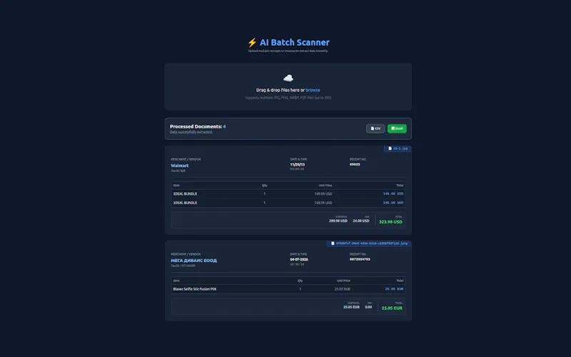Select the 323.98 USD total
The height and width of the screenshot is (357, 571).
click(390, 222)
